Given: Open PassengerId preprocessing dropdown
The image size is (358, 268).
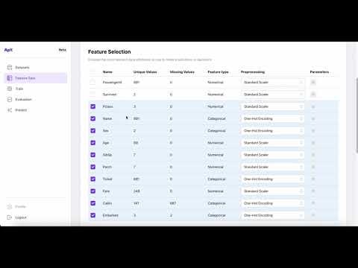Looking at the screenshot, I should [x=273, y=82].
